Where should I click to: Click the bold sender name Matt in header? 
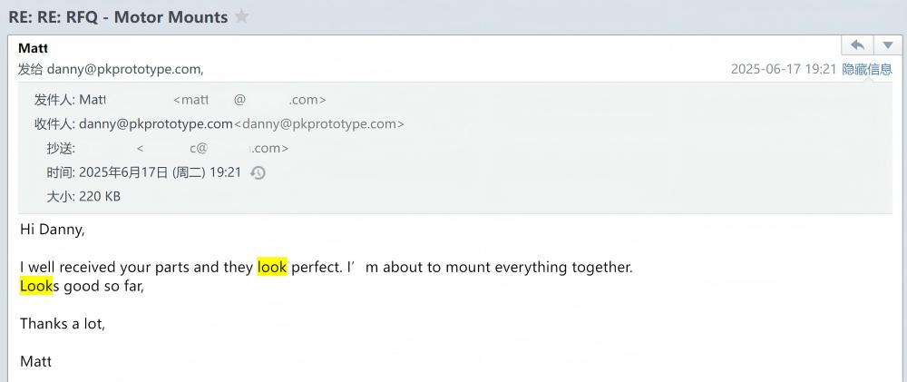point(34,48)
